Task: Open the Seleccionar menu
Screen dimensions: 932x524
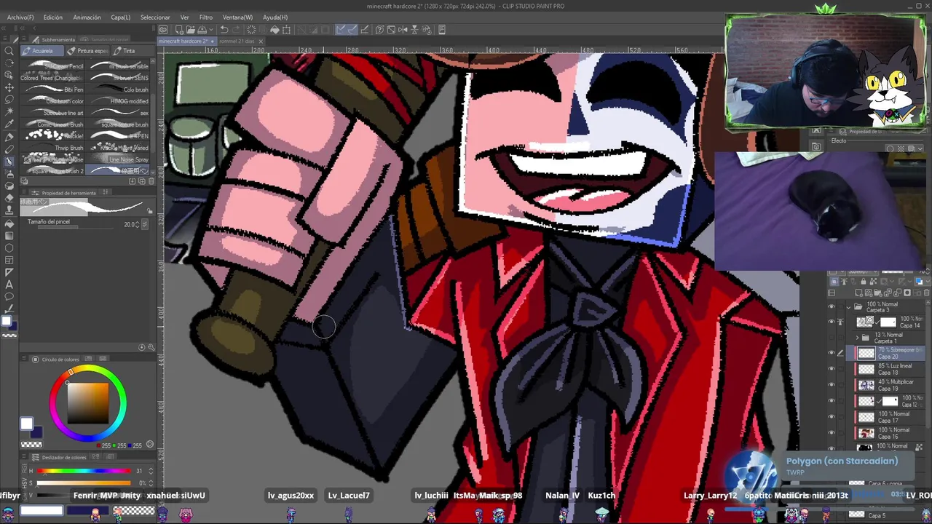Action: pyautogui.click(x=155, y=17)
